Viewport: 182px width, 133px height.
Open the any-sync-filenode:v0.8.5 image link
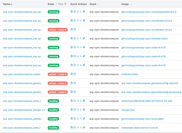click(145, 39)
